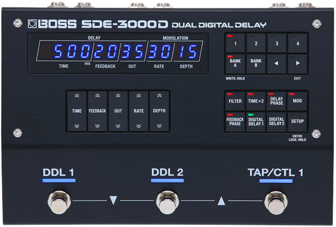
Task: Click the down triangle between DDL footswitches
Action: (x=113, y=200)
